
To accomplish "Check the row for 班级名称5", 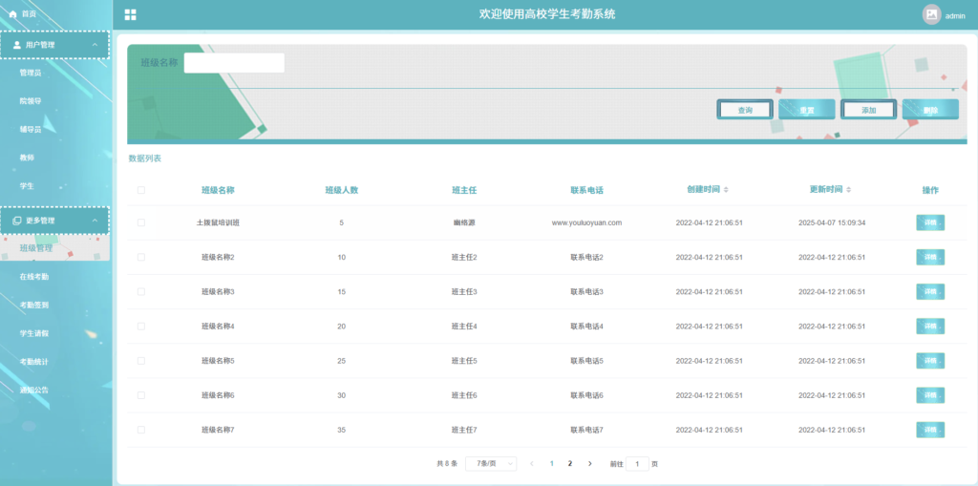I will [x=141, y=361].
